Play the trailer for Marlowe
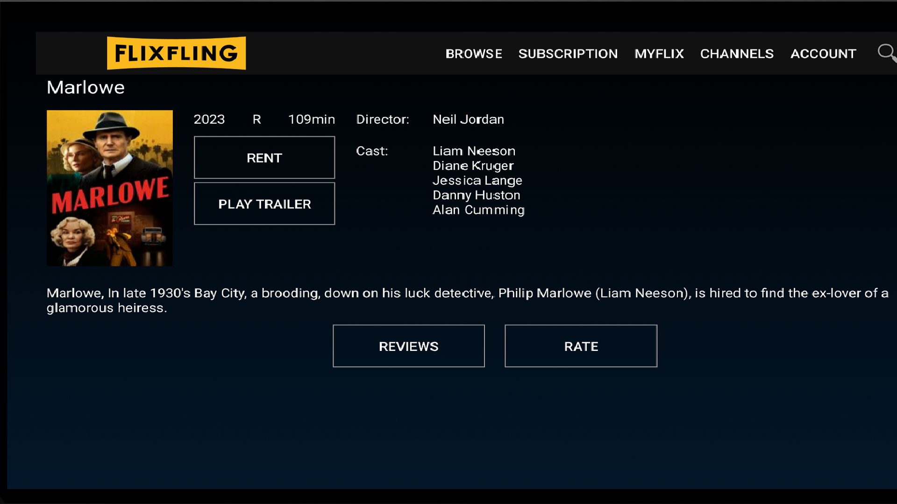Viewport: 897px width, 504px height. (x=264, y=203)
